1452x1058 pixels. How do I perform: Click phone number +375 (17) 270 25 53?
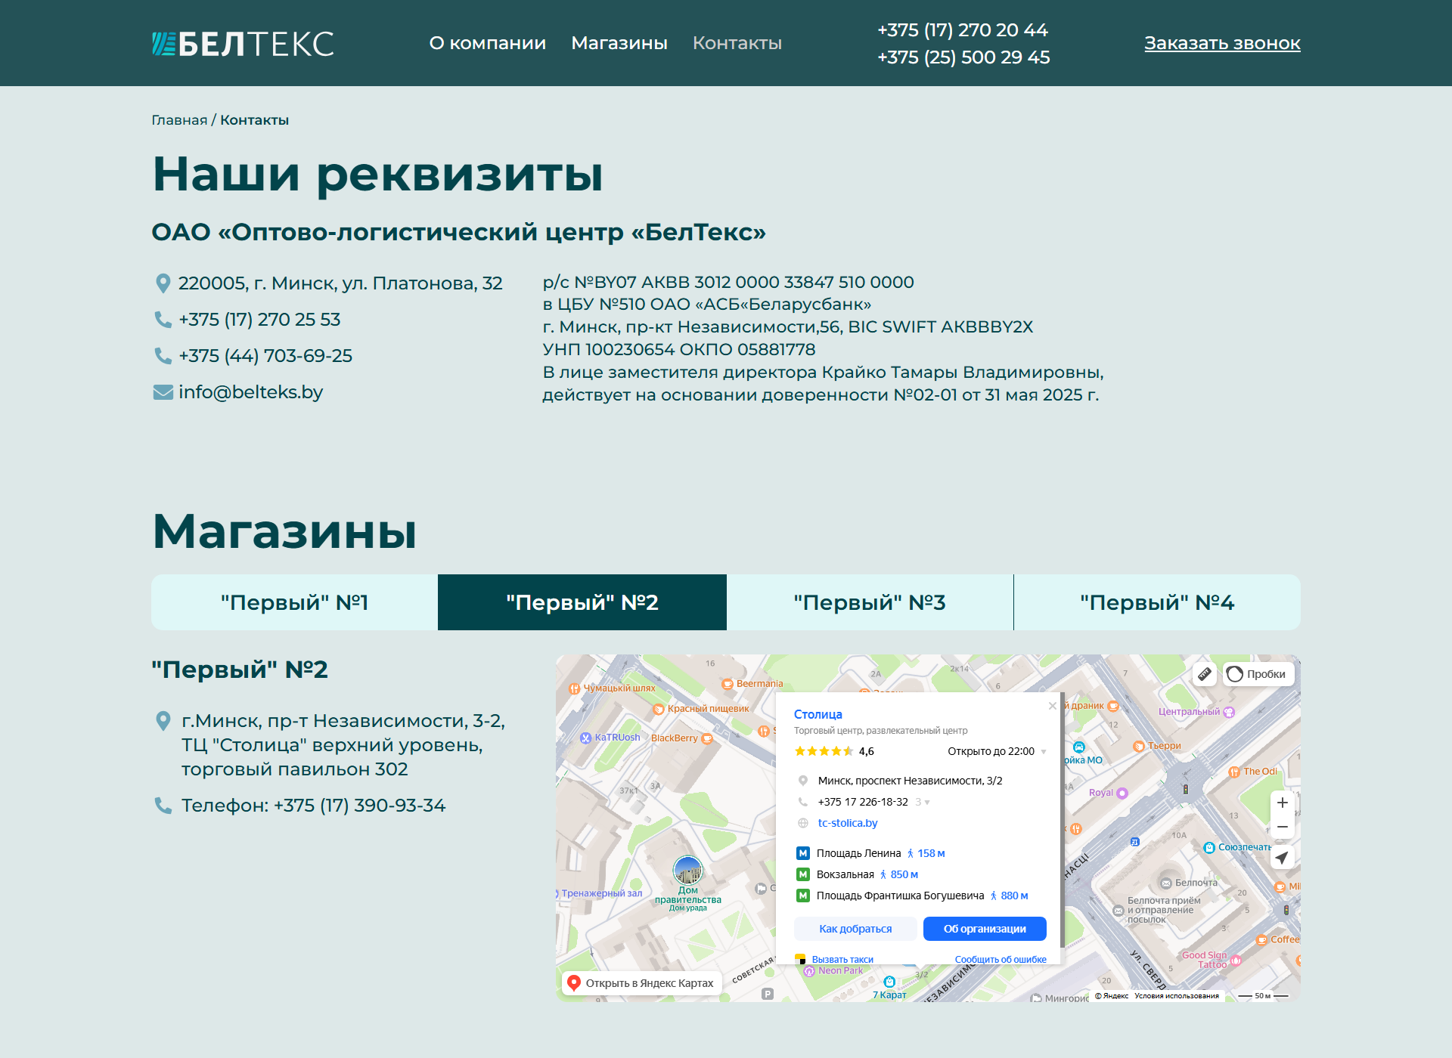tap(259, 320)
